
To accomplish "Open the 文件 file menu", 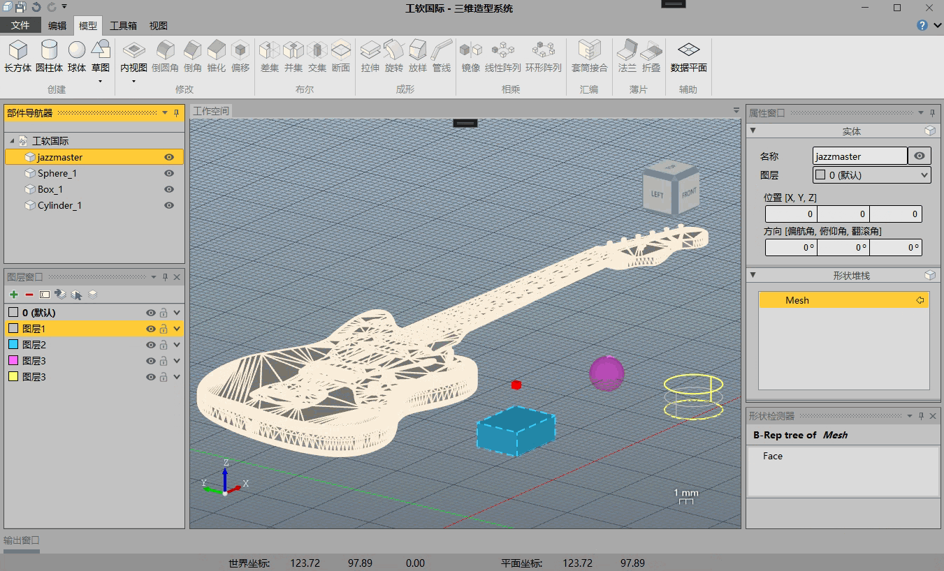I will [20, 26].
